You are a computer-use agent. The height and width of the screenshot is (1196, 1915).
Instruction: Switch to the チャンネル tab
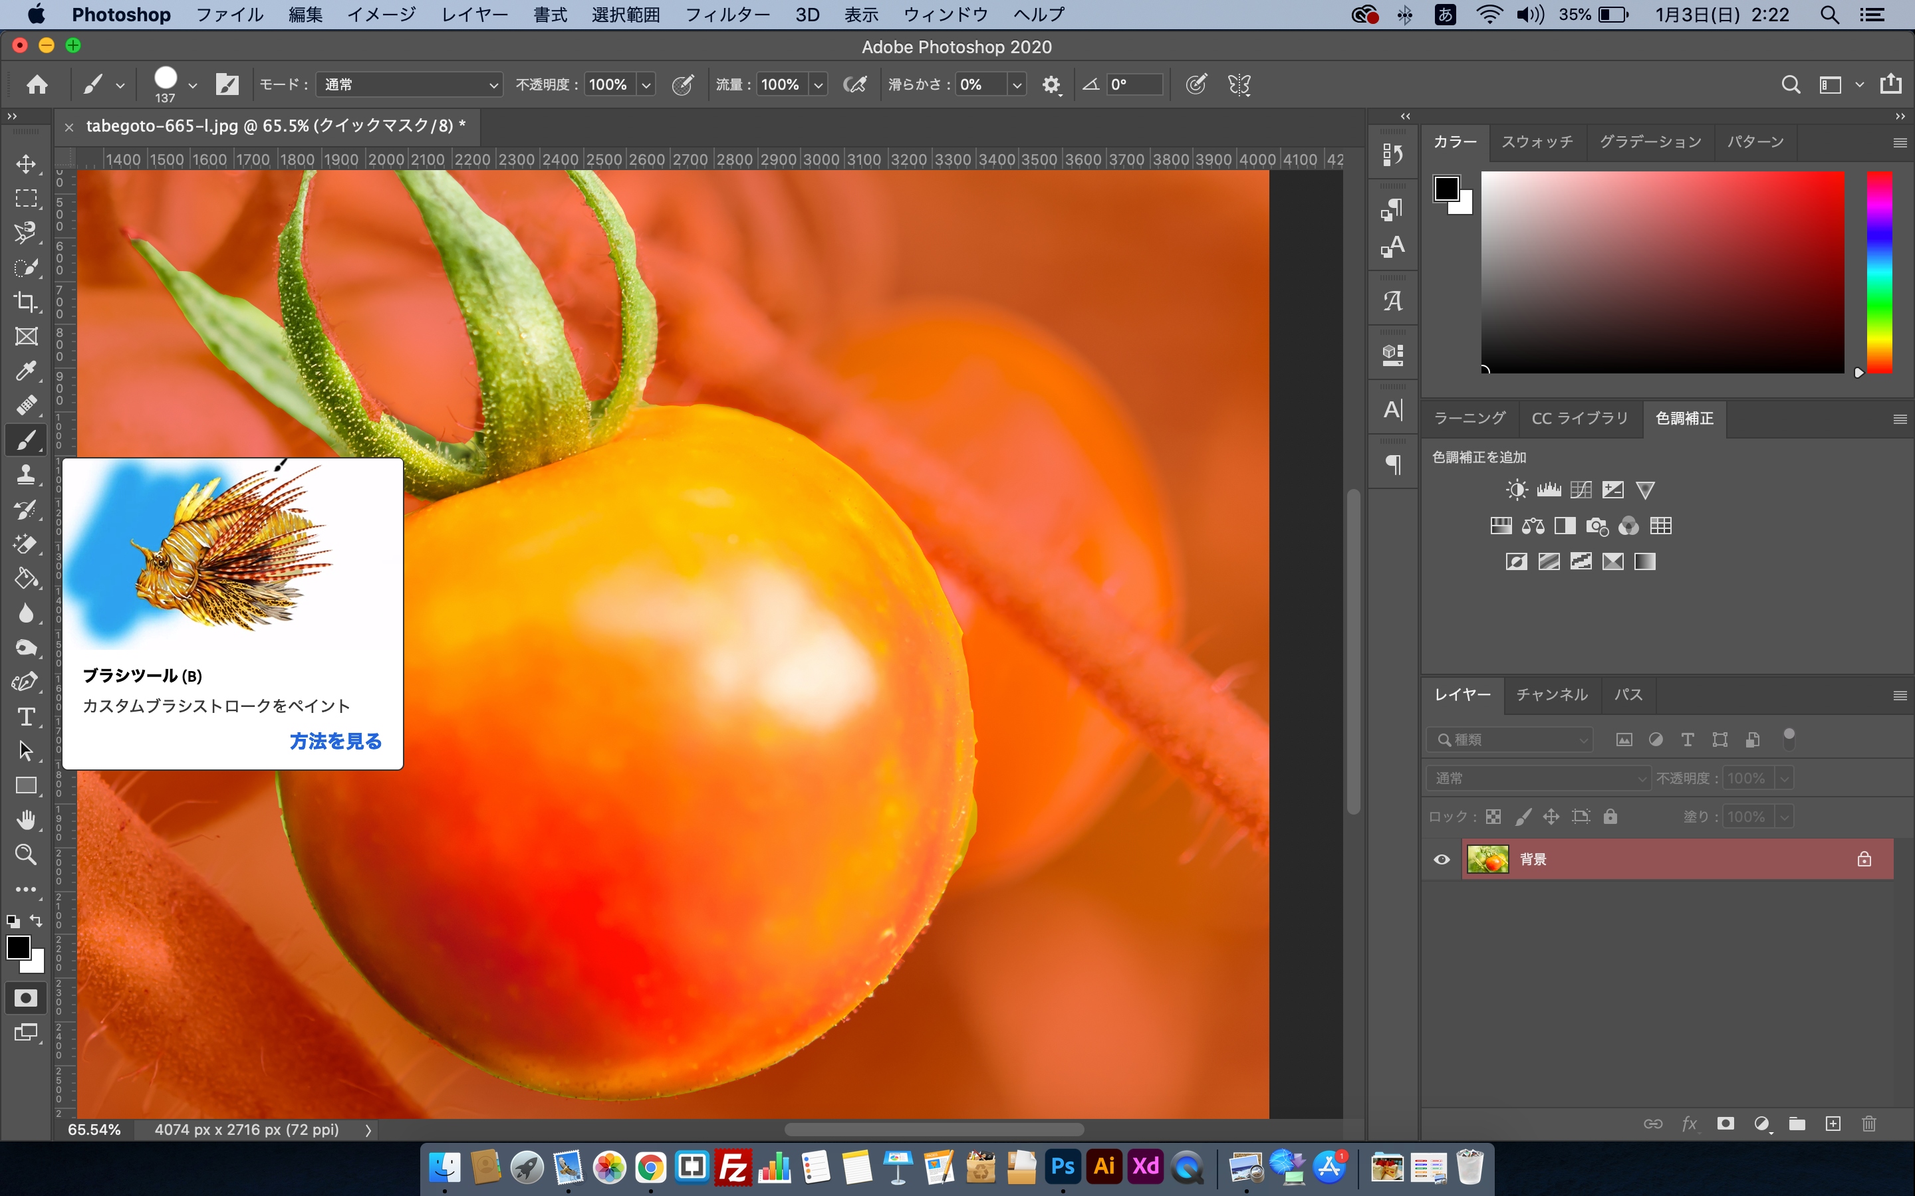pyautogui.click(x=1552, y=694)
